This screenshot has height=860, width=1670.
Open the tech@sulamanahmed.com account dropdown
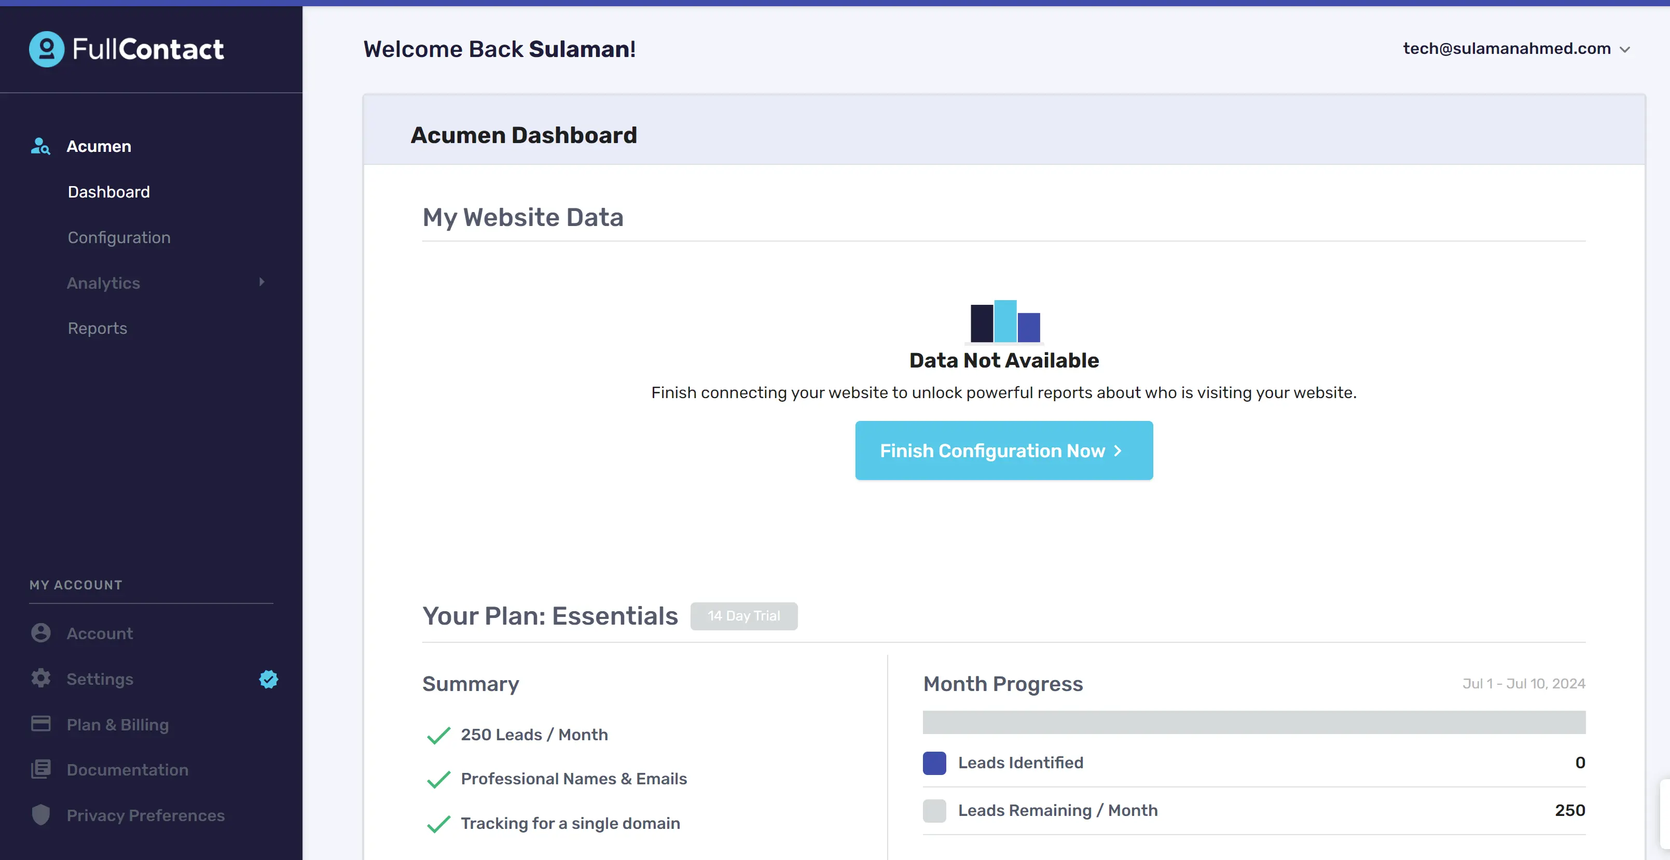point(1516,49)
